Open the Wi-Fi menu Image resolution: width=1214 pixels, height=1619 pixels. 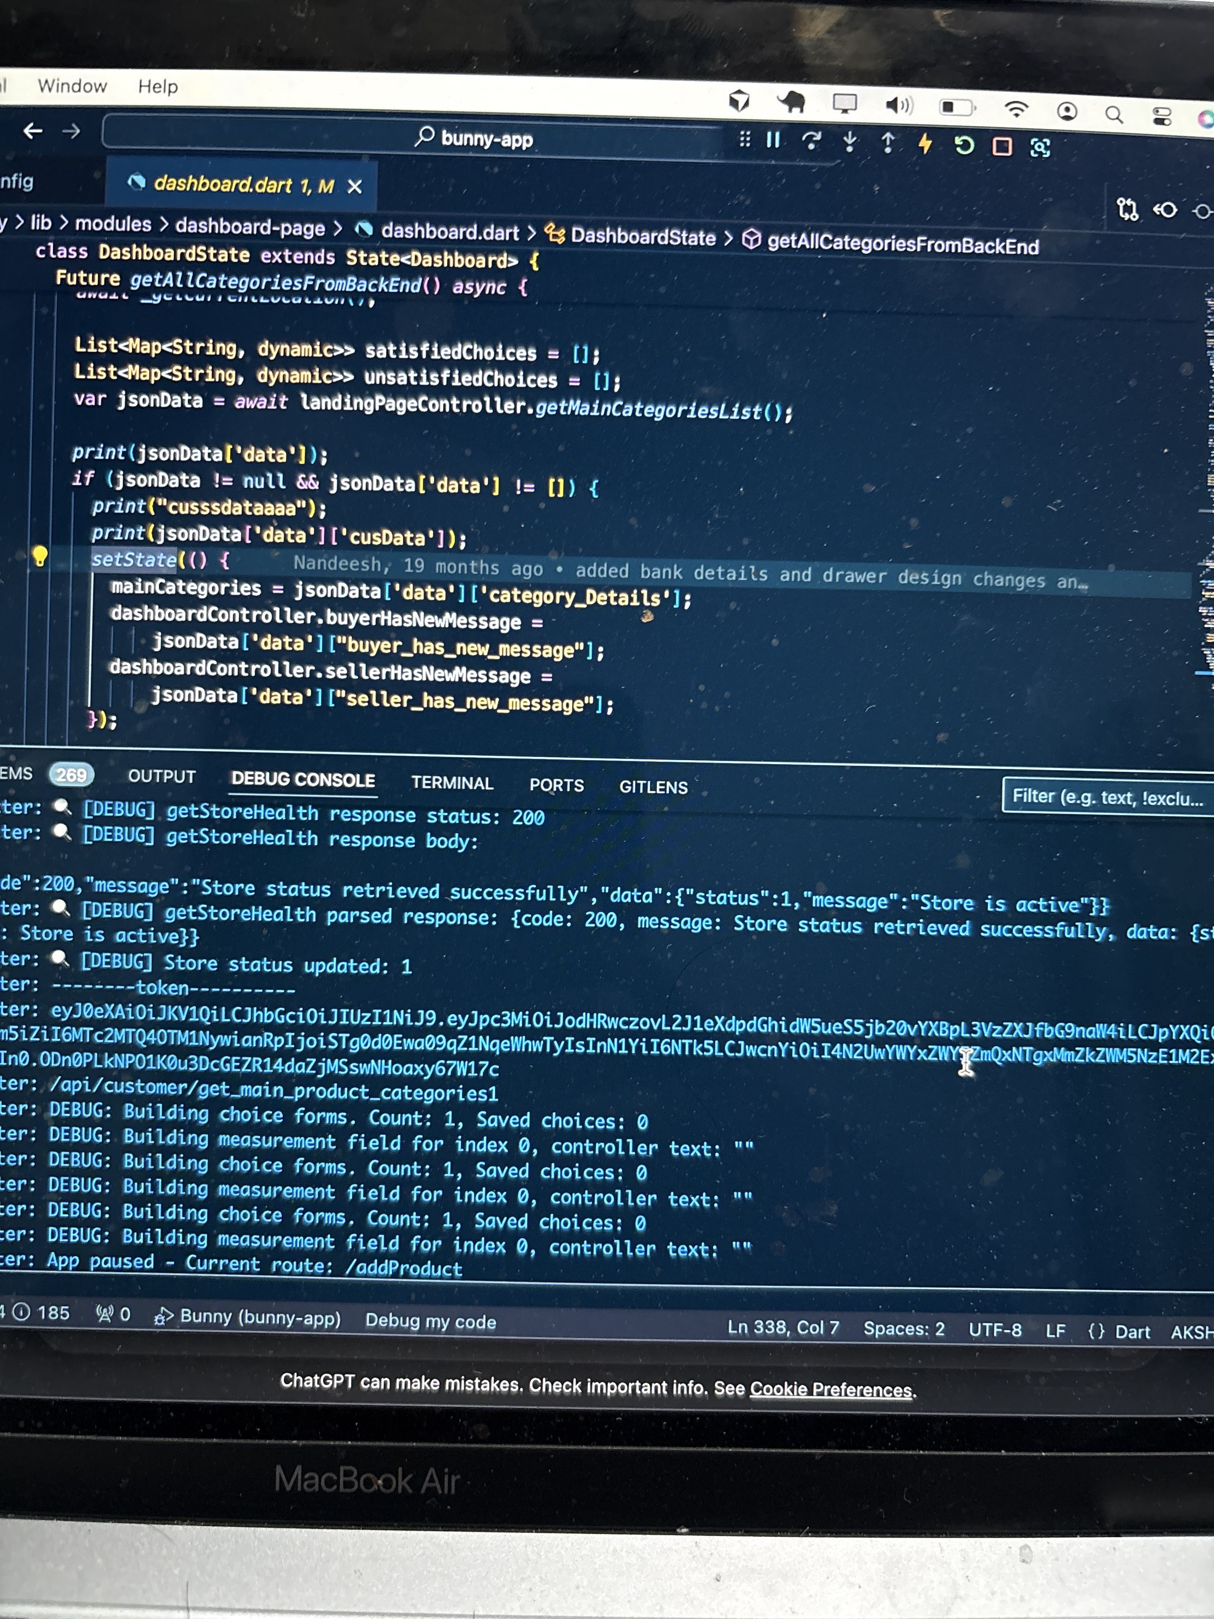click(1016, 110)
